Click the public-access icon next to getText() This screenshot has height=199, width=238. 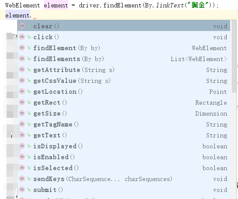pos(29,135)
